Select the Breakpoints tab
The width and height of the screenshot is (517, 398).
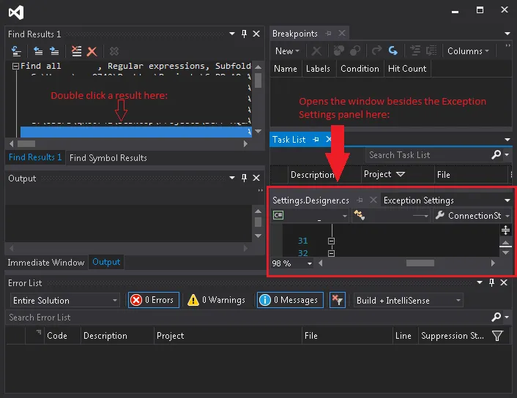coord(295,34)
